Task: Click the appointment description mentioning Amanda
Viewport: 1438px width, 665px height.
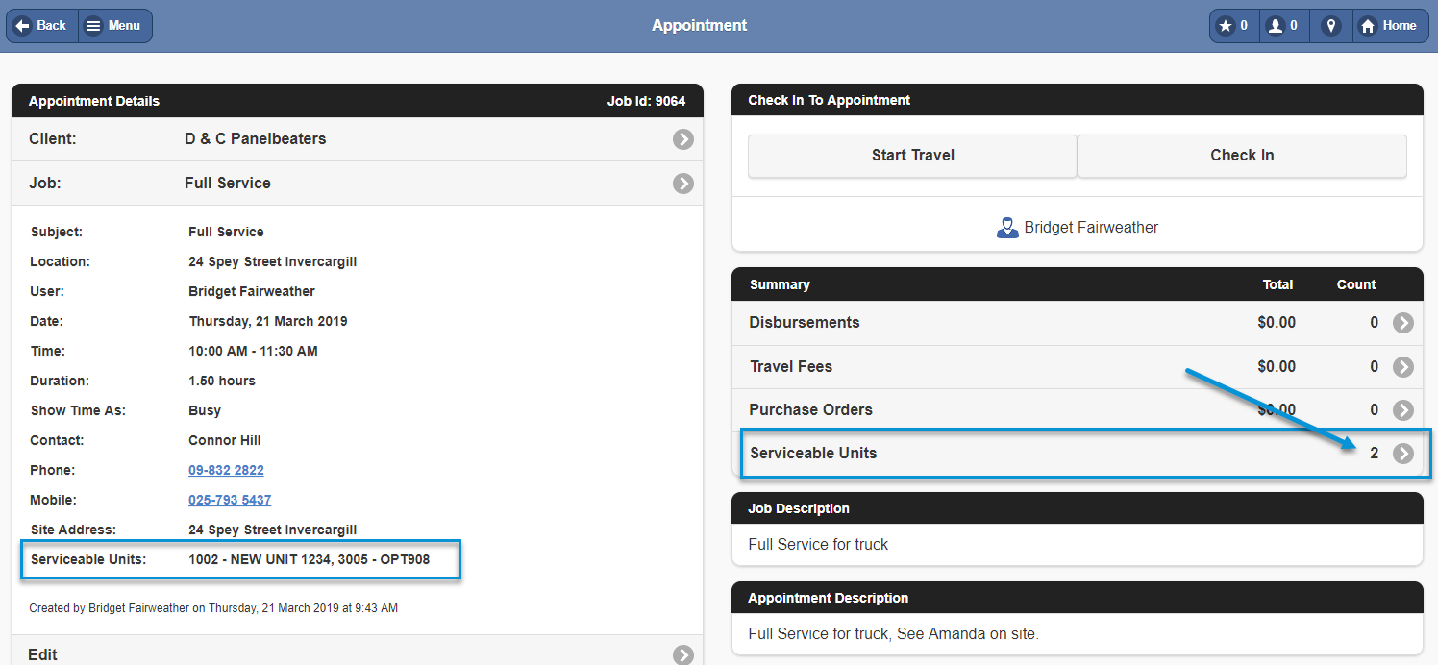Action: (x=893, y=633)
